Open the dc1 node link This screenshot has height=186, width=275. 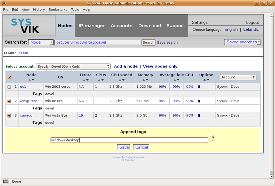click(23, 86)
